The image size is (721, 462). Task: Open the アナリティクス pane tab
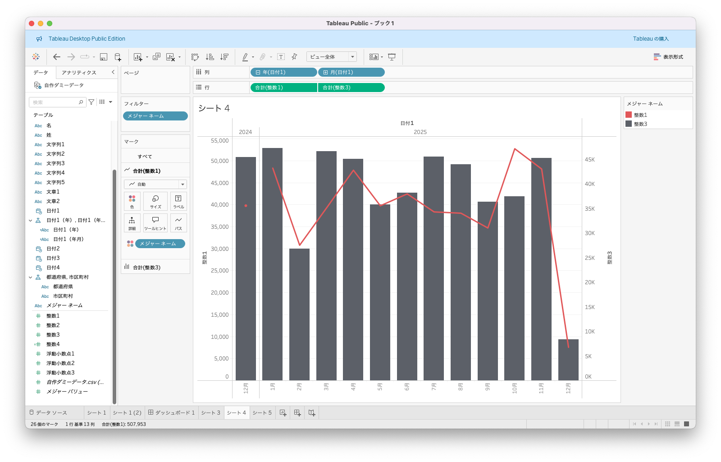pyautogui.click(x=79, y=73)
